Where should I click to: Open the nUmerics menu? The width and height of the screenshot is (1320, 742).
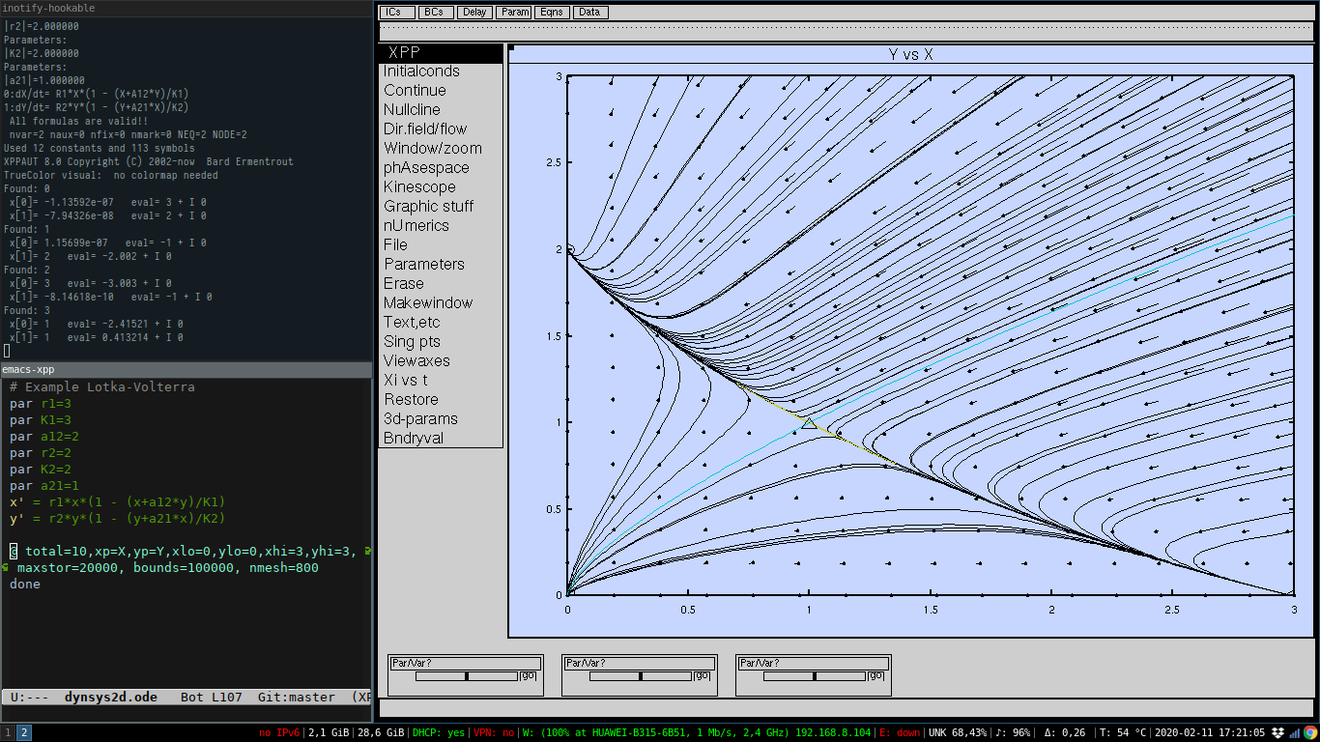441,226
